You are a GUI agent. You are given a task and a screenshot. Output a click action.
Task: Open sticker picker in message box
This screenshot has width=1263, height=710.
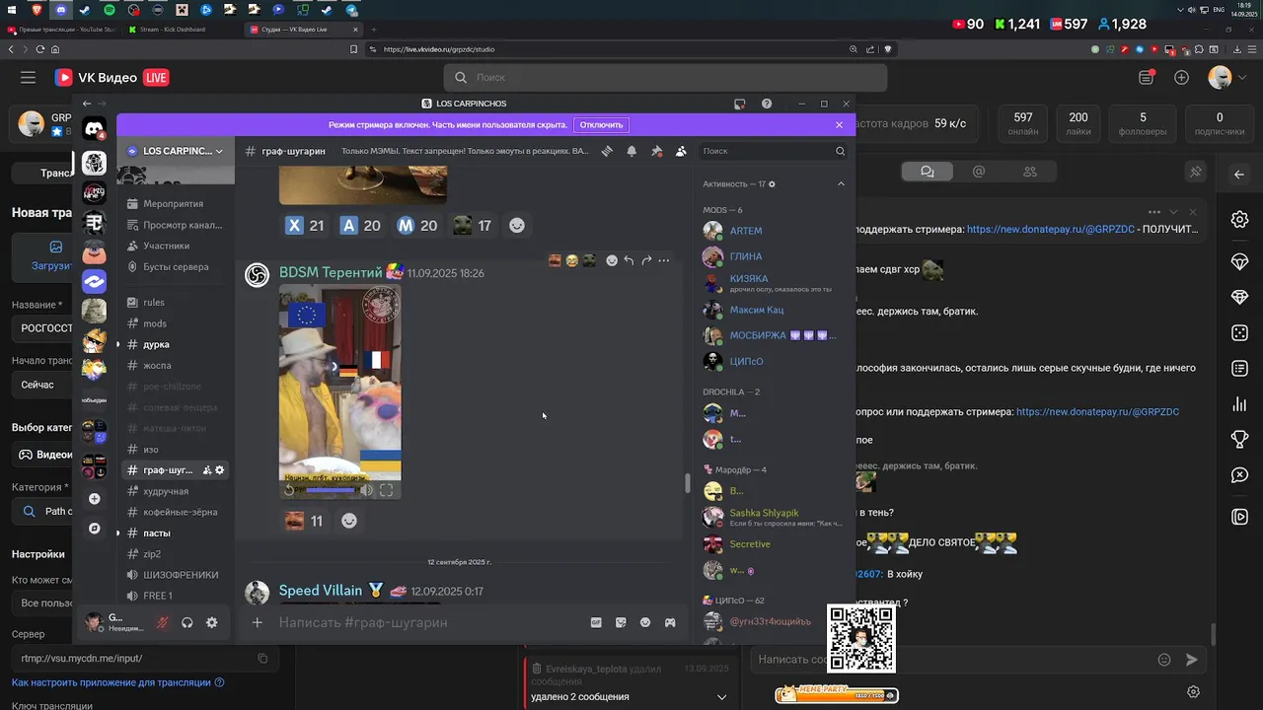pos(621,622)
